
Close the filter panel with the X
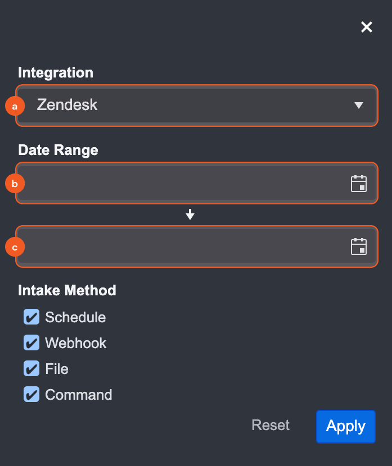click(367, 27)
